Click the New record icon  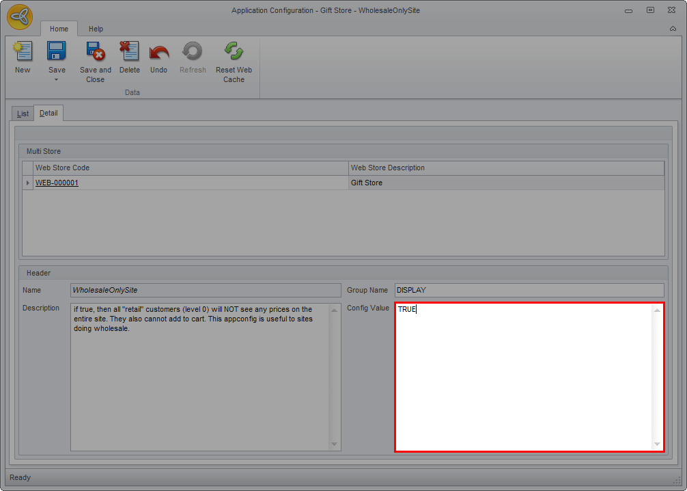pyautogui.click(x=23, y=52)
